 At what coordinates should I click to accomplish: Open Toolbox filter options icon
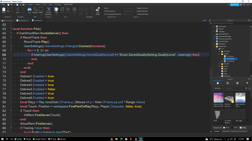[250, 88]
